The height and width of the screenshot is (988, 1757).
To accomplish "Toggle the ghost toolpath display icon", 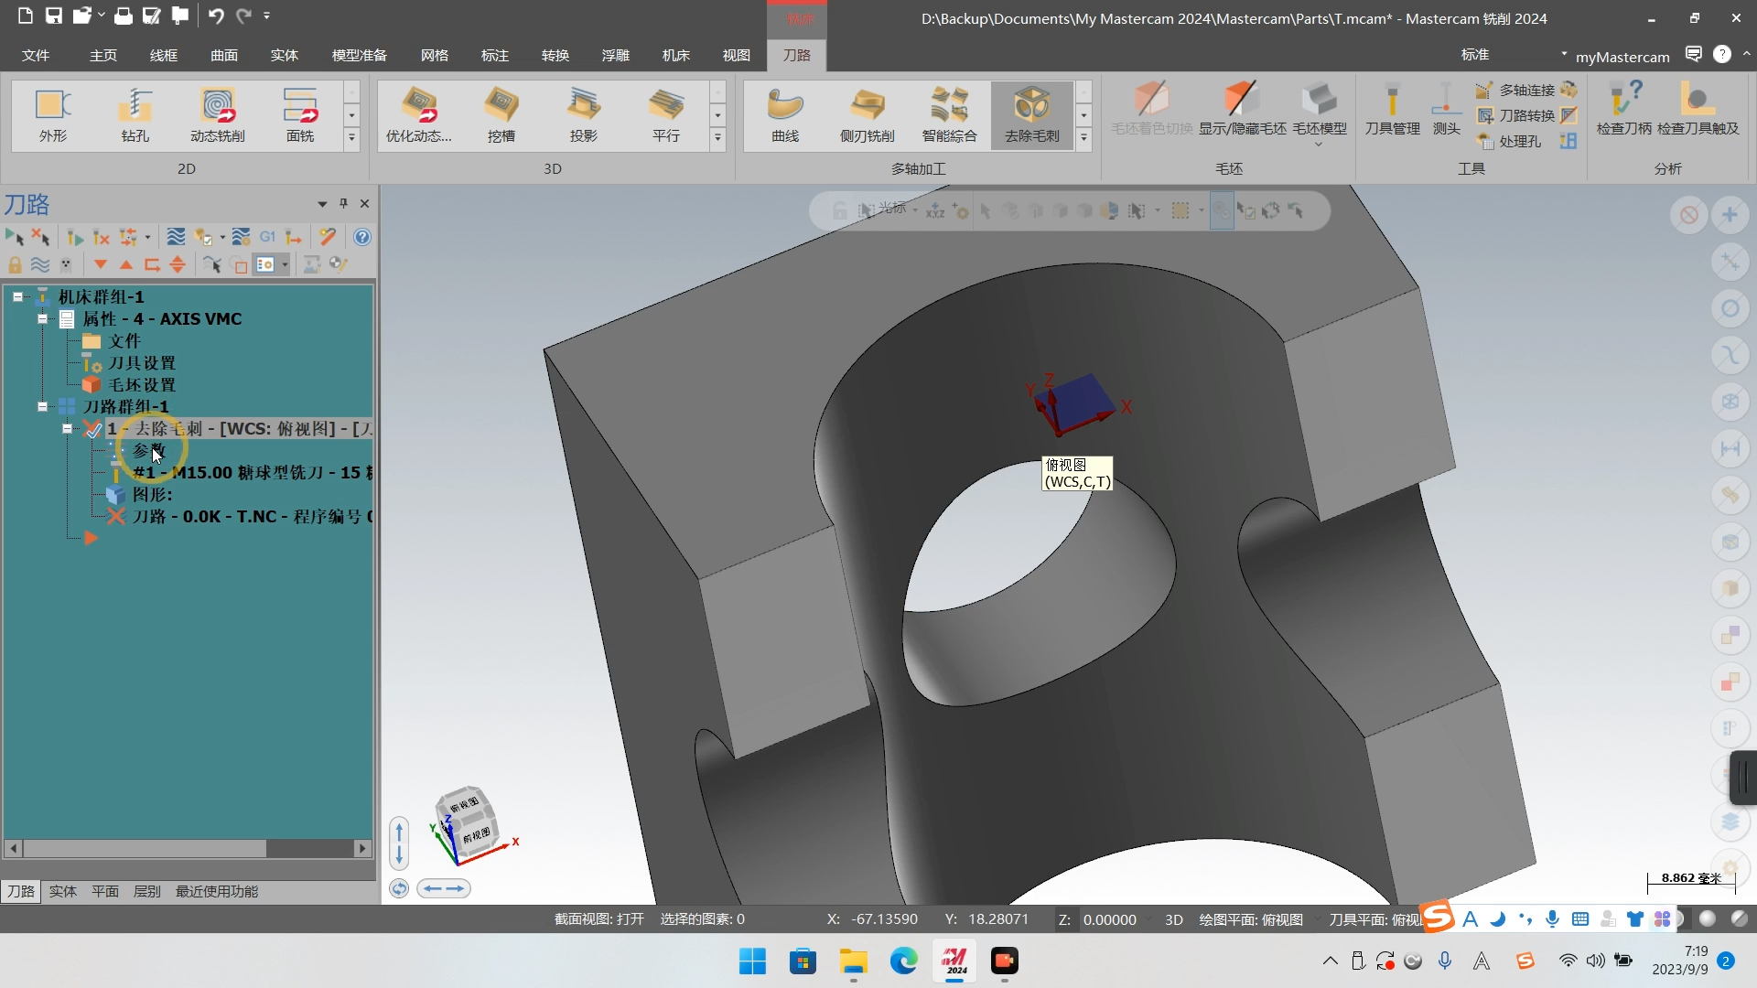I will pyautogui.click(x=66, y=265).
